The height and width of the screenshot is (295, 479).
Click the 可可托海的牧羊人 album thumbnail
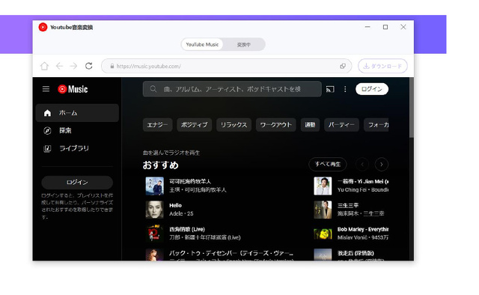pyautogui.click(x=155, y=186)
